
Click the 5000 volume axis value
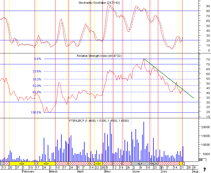pos(206,154)
